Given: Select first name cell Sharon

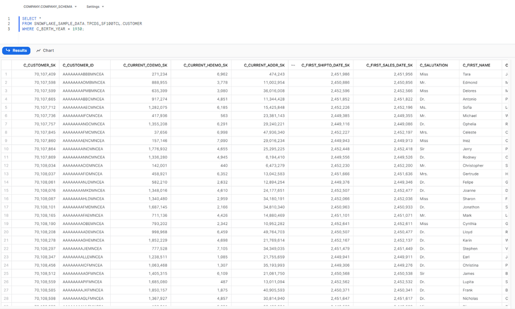Looking at the screenshot, I should coord(469,199).
